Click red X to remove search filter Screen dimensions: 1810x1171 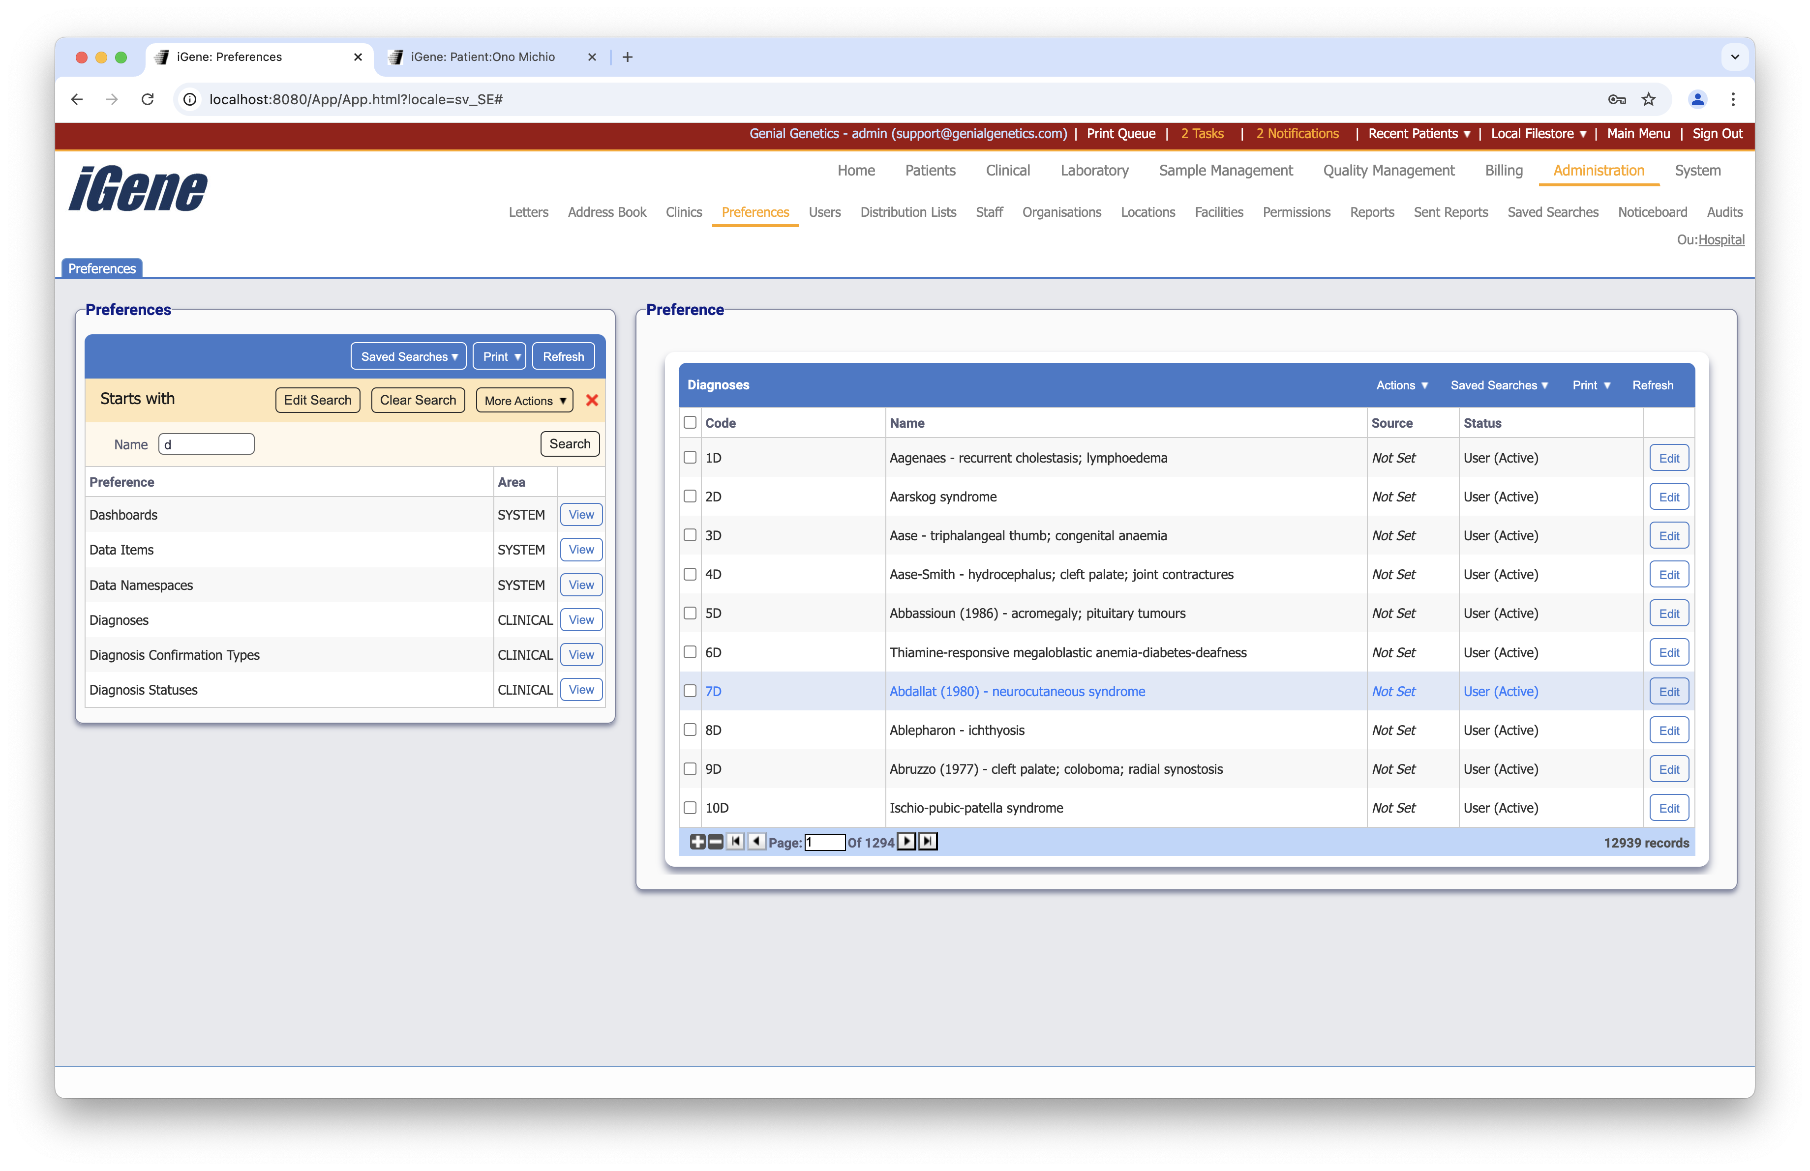[x=592, y=401]
